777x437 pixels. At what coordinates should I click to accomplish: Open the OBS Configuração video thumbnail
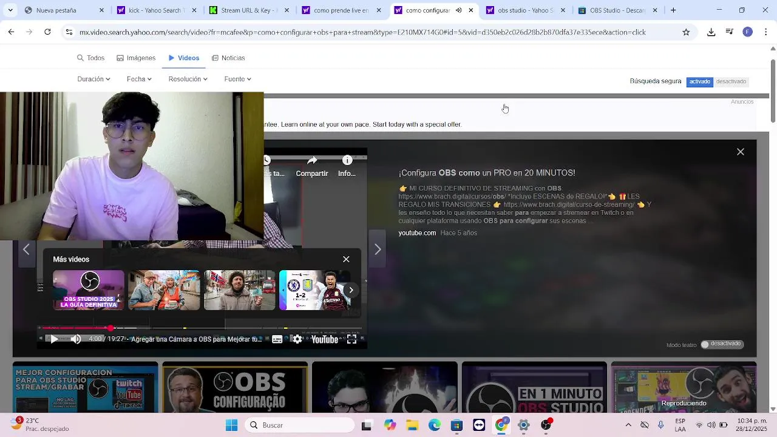click(x=235, y=387)
